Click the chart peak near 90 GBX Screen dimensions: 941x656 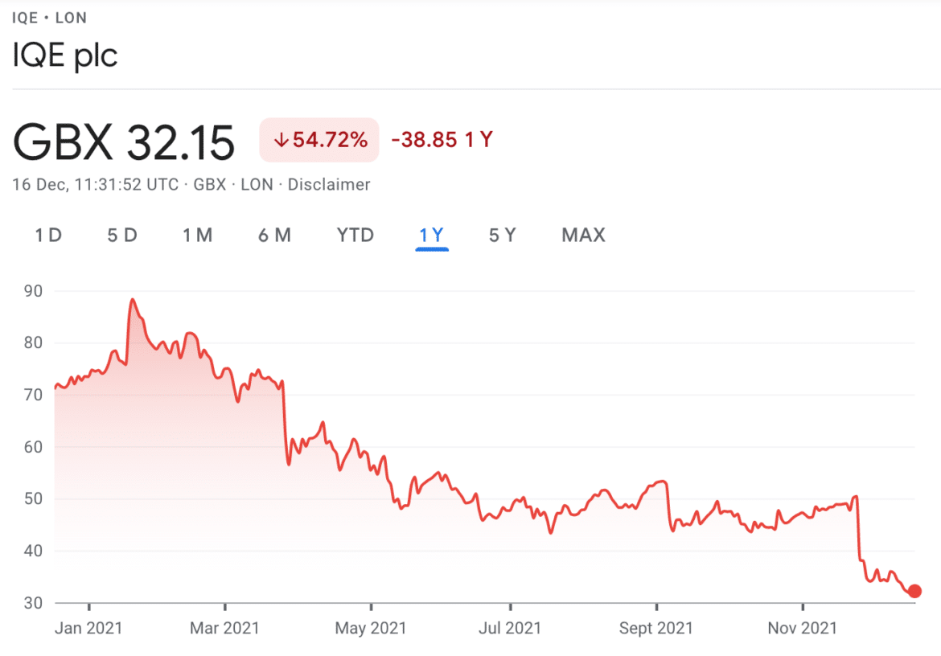click(x=133, y=299)
